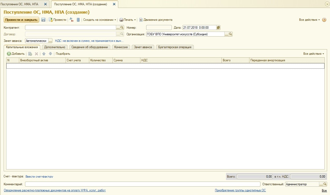This screenshot has width=330, height=195.
Task: Open the help question mark icon
Action: point(324,20)
